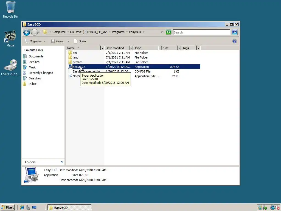Viewport: 281px width, 211px height.
Task: Click the EasyBCD application file icon
Action: [70, 67]
